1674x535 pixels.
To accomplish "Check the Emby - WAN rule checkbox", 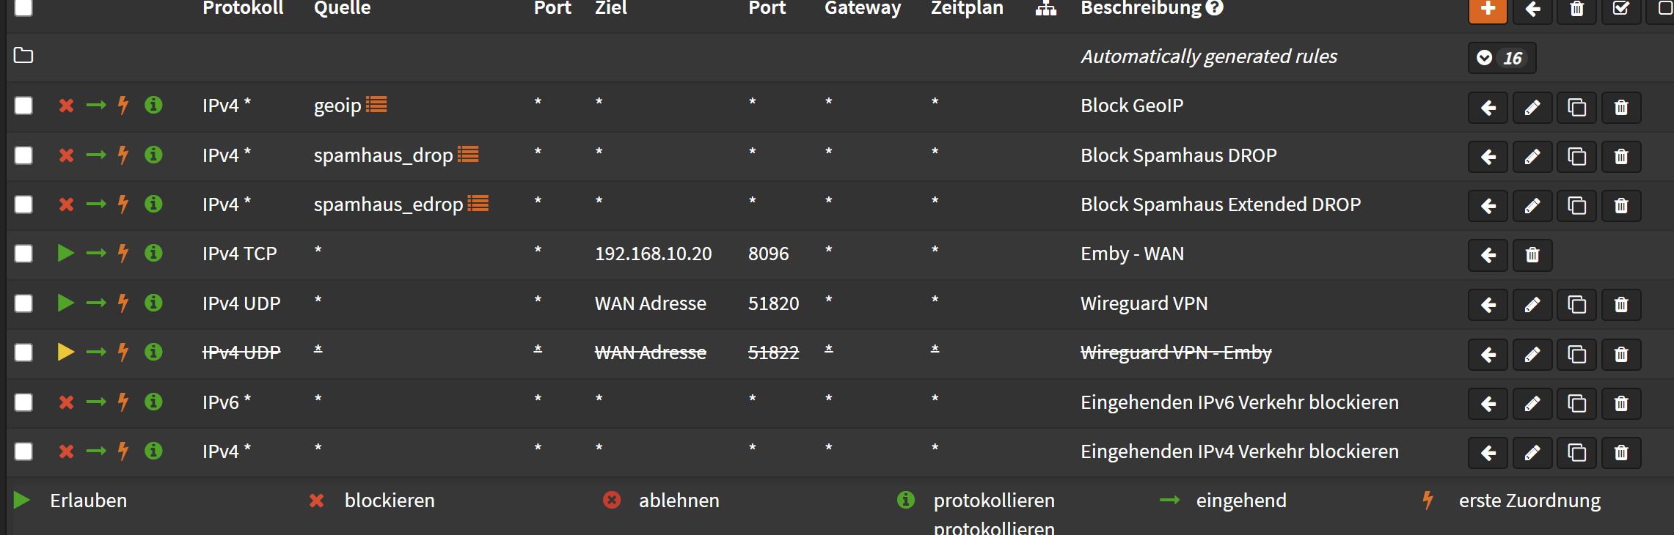I will click(x=23, y=254).
